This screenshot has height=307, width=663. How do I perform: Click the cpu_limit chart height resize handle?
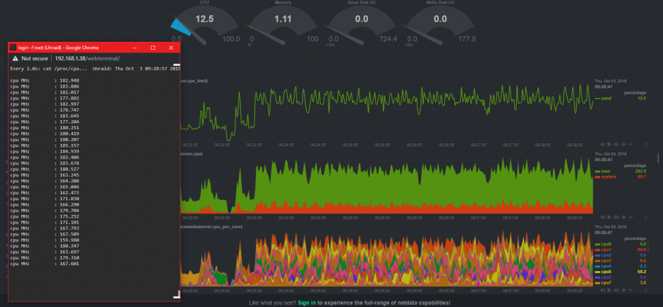click(646, 144)
